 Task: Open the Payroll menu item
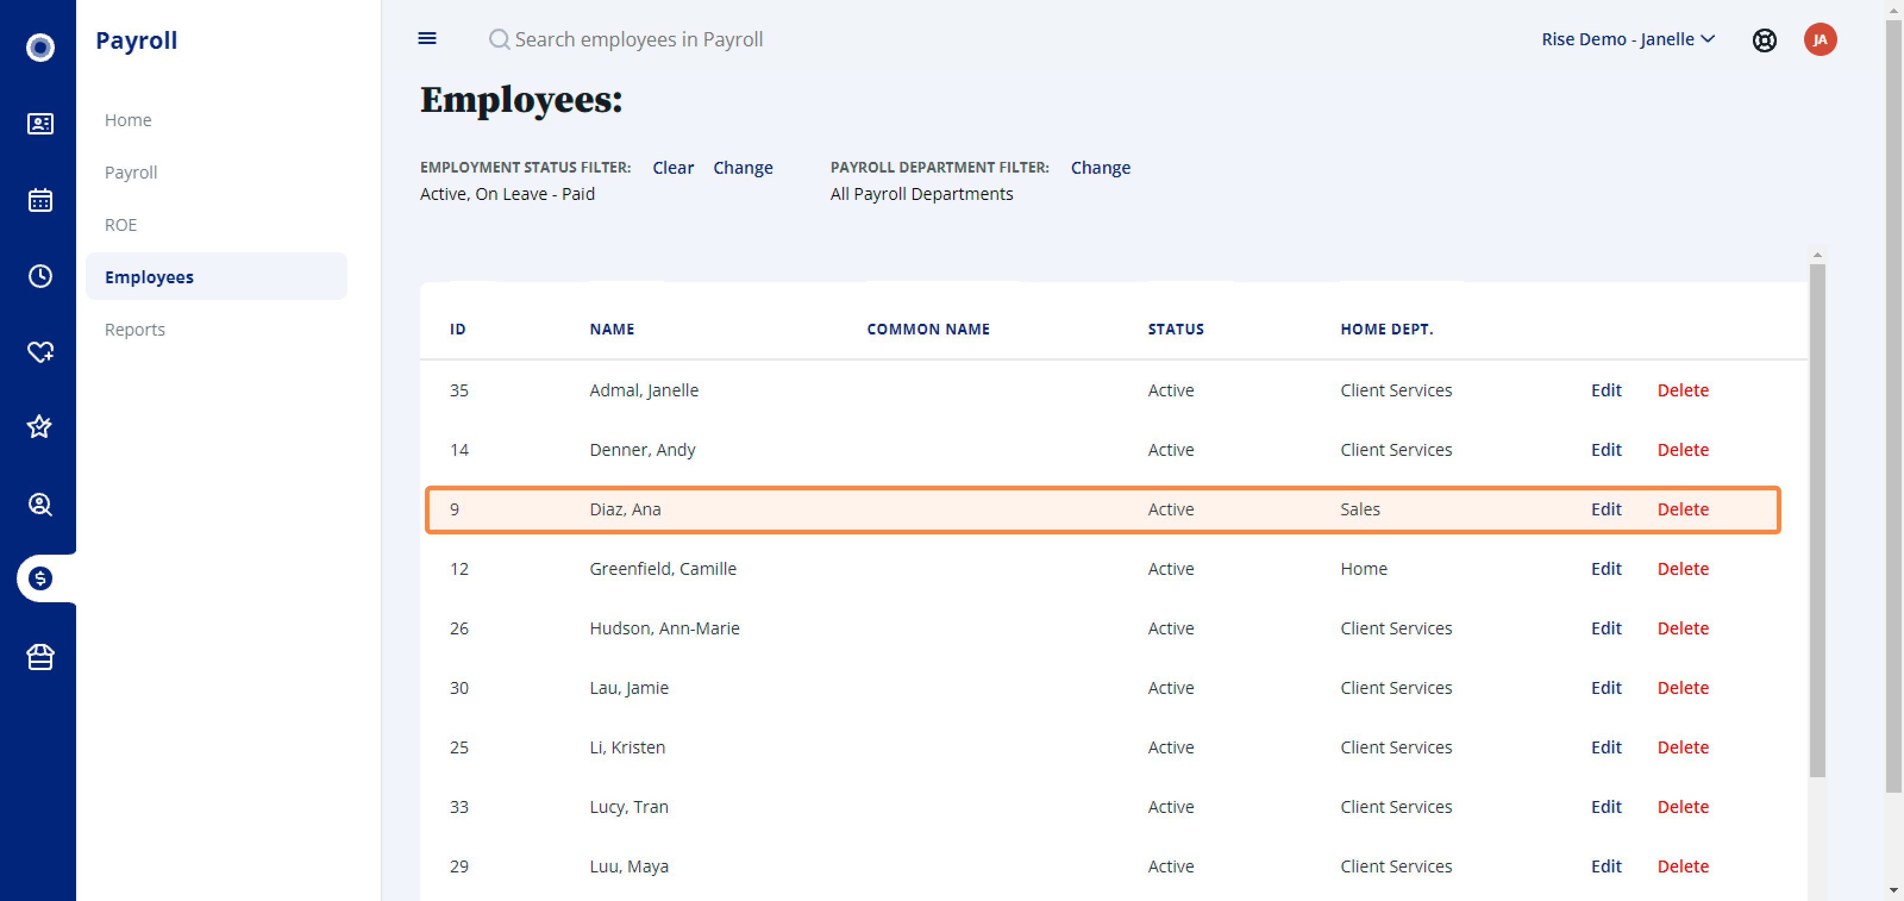131,172
